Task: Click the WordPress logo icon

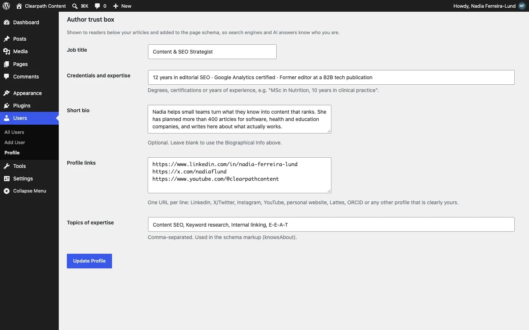Action: tap(6, 6)
